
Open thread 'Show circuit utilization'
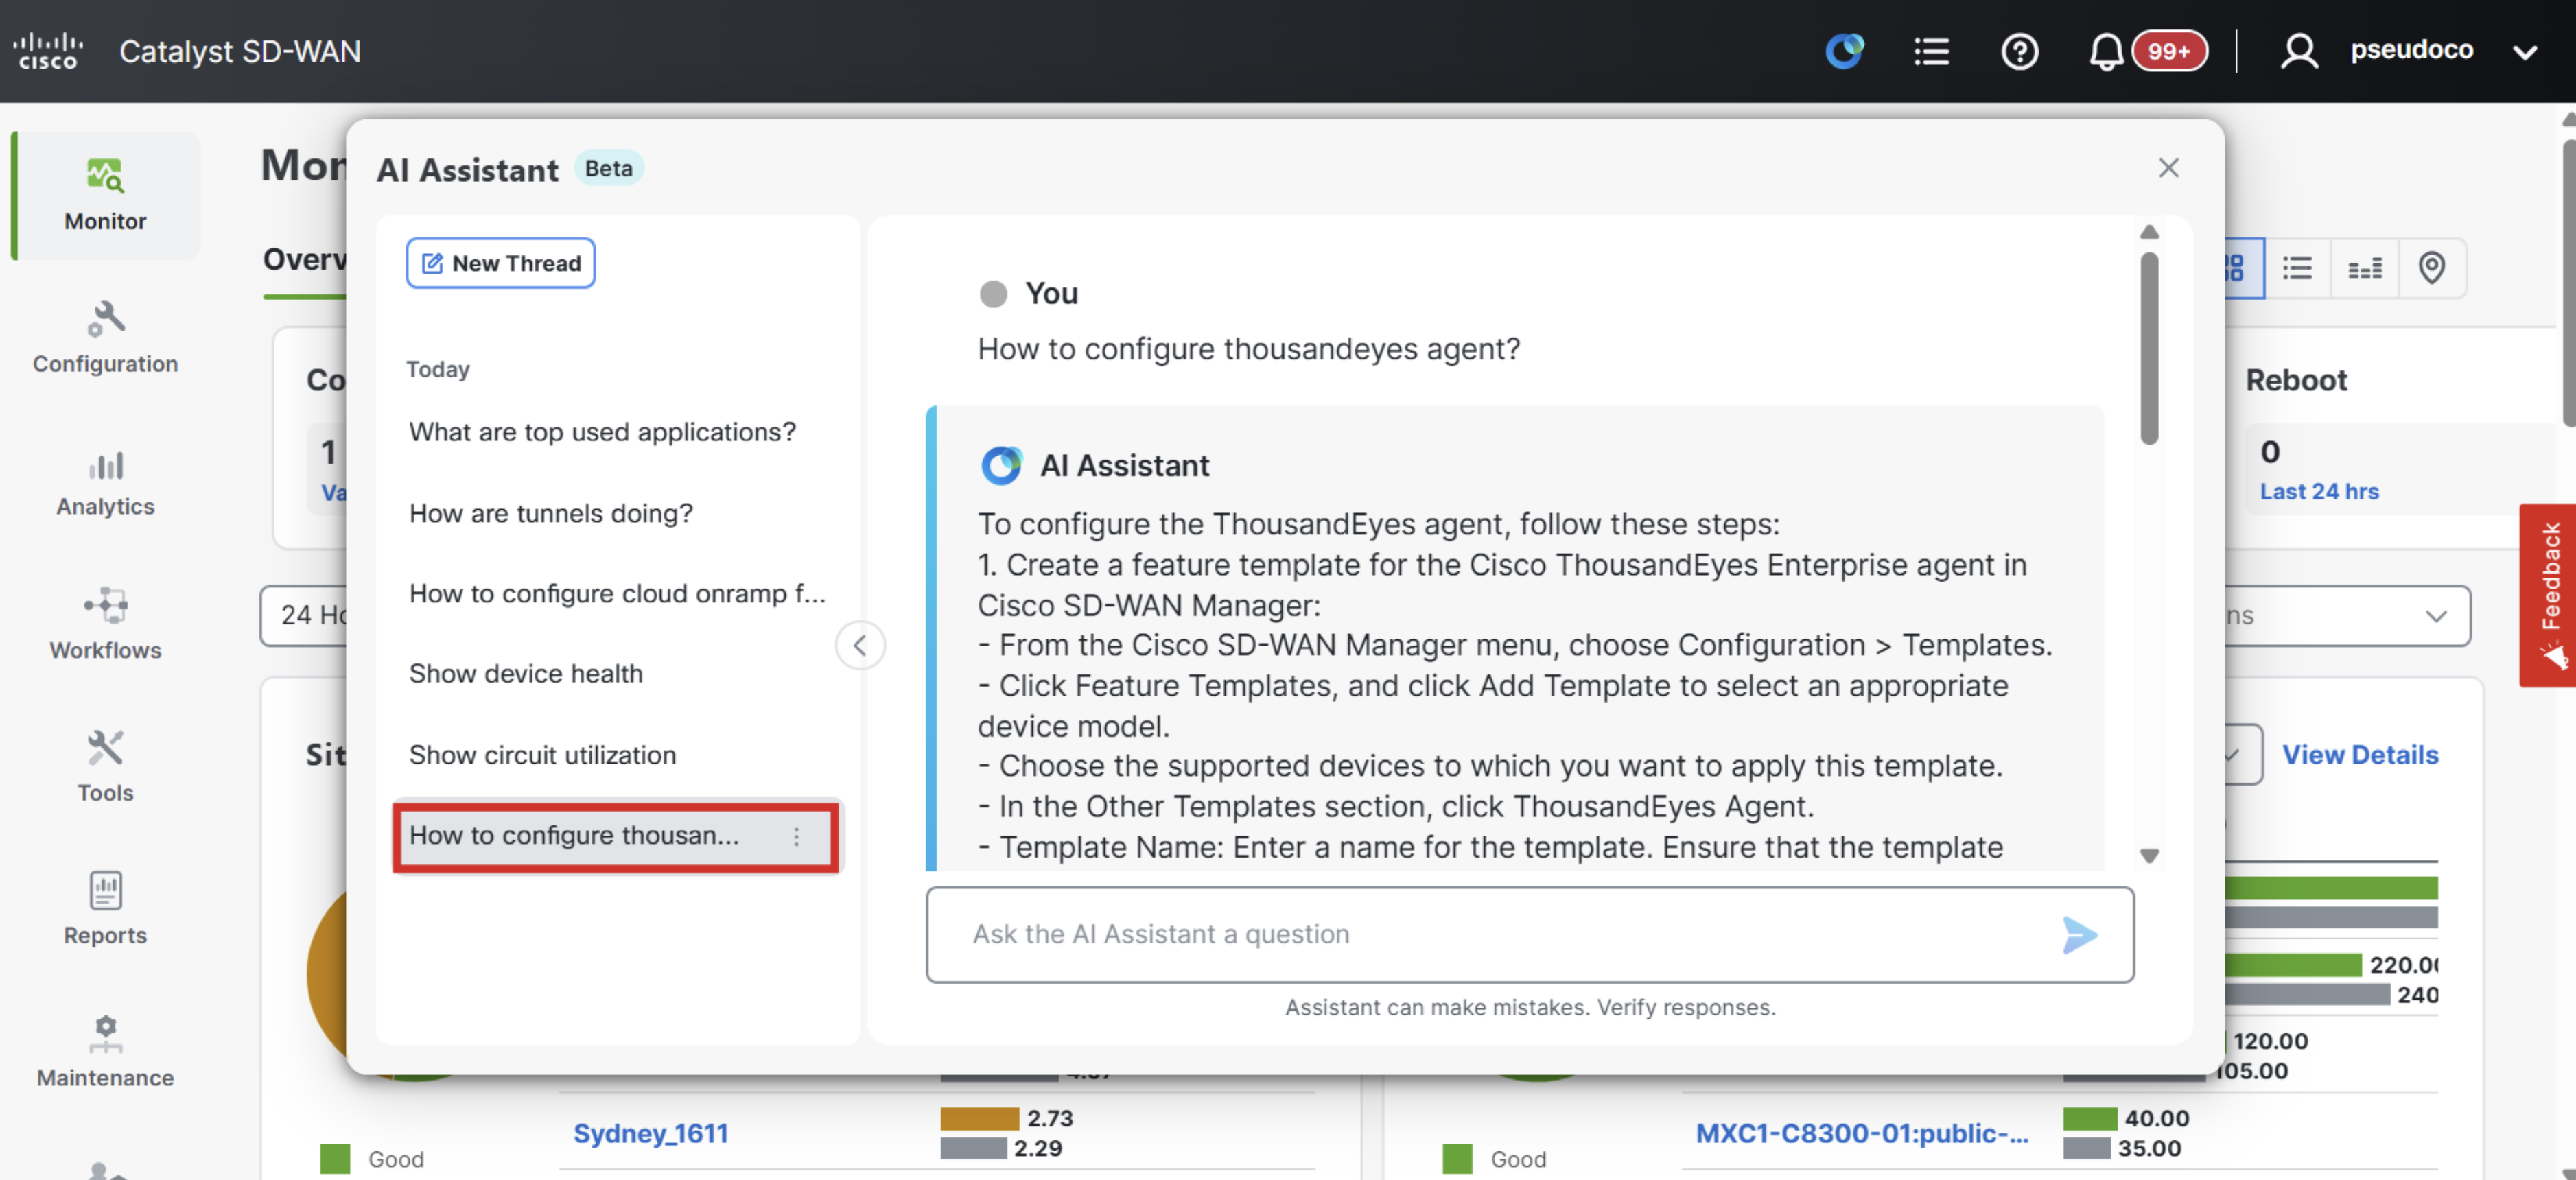click(x=542, y=755)
